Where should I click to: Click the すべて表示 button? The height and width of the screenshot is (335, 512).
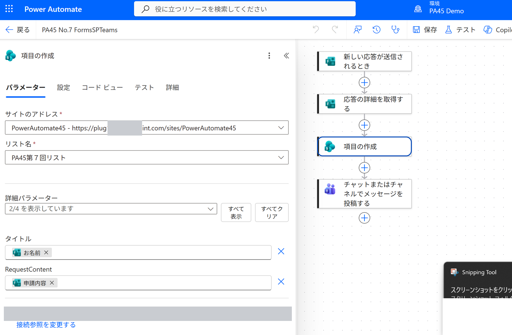tap(236, 213)
